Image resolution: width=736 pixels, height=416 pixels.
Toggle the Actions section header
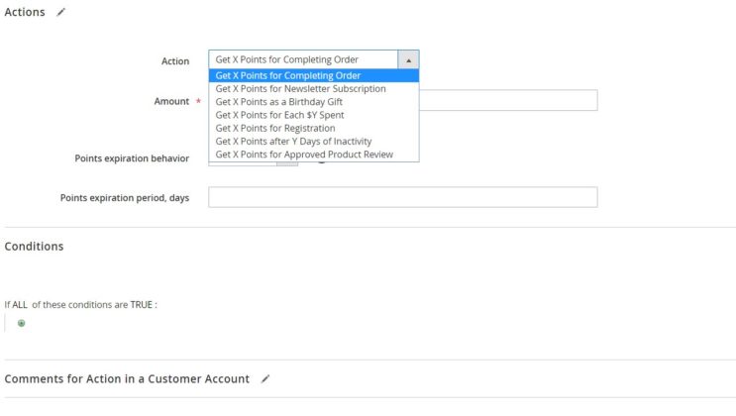[x=25, y=12]
